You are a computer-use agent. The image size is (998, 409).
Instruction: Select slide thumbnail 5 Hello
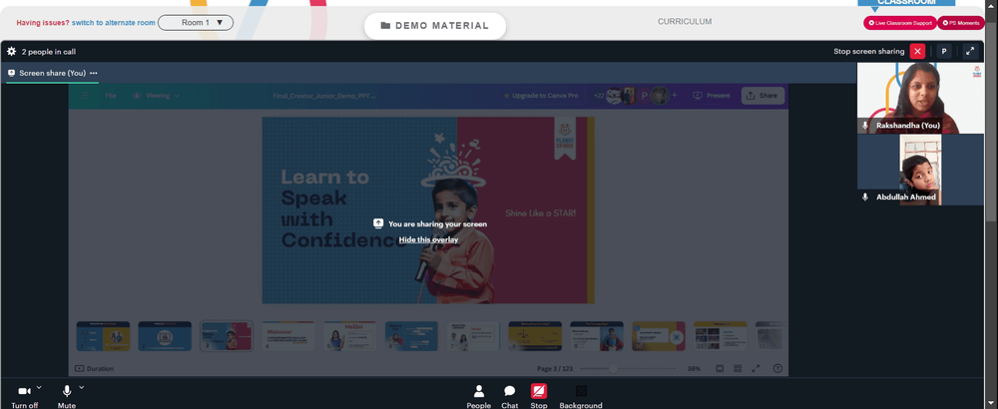click(350, 336)
